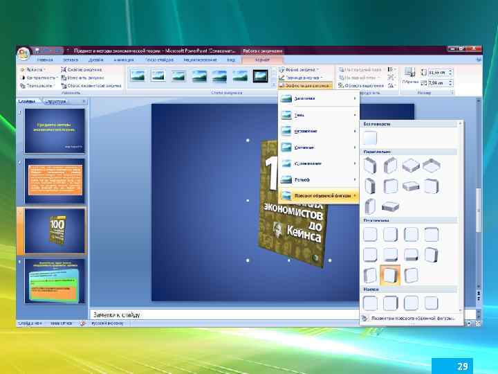498x374 pixels.
Task: Click the picture height input field
Action: tap(438, 73)
